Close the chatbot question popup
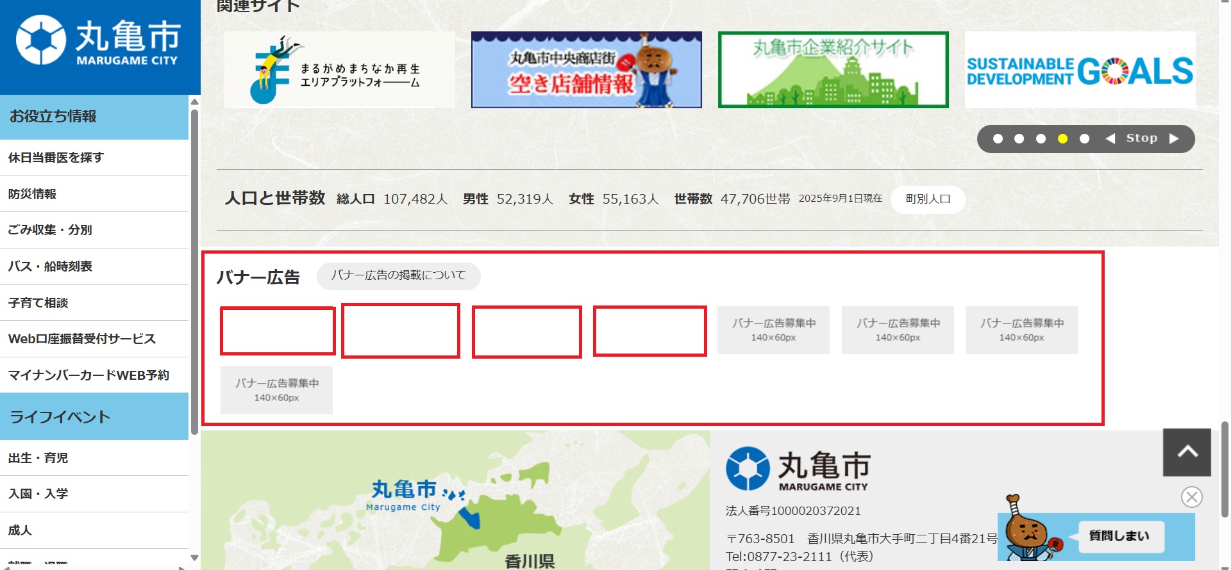The image size is (1231, 570). click(x=1192, y=497)
